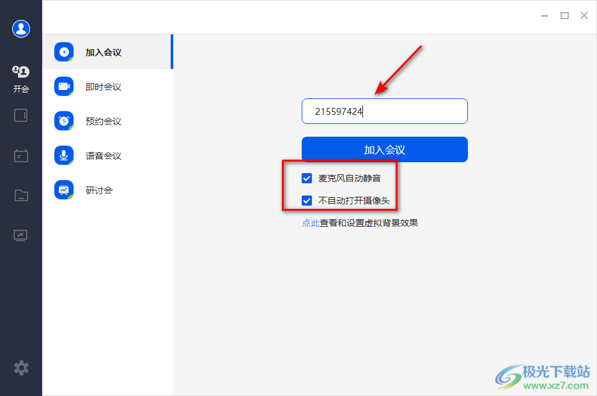This screenshot has height=396, width=597.
Task: Select the 加入会议 menu item
Action: click(107, 52)
